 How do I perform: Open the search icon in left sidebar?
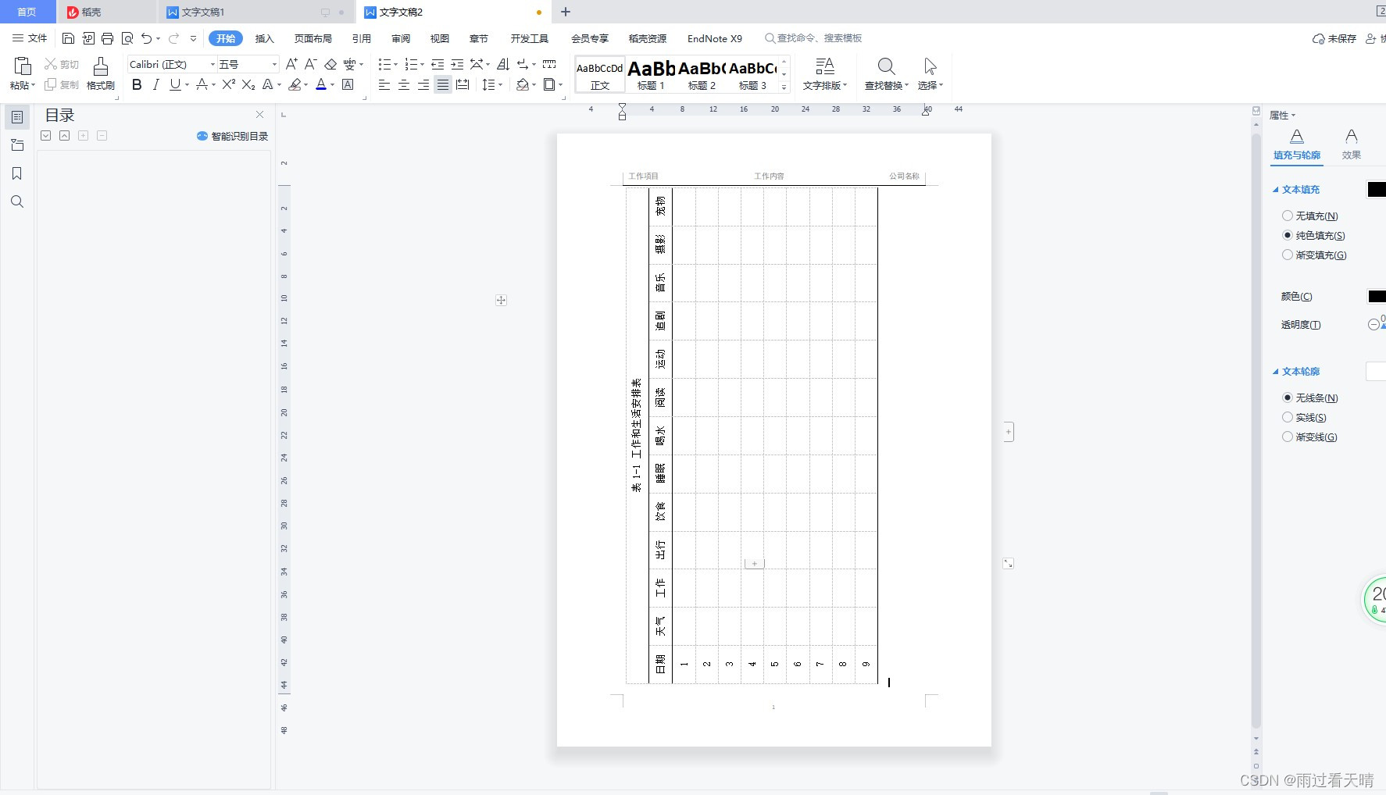click(x=17, y=201)
